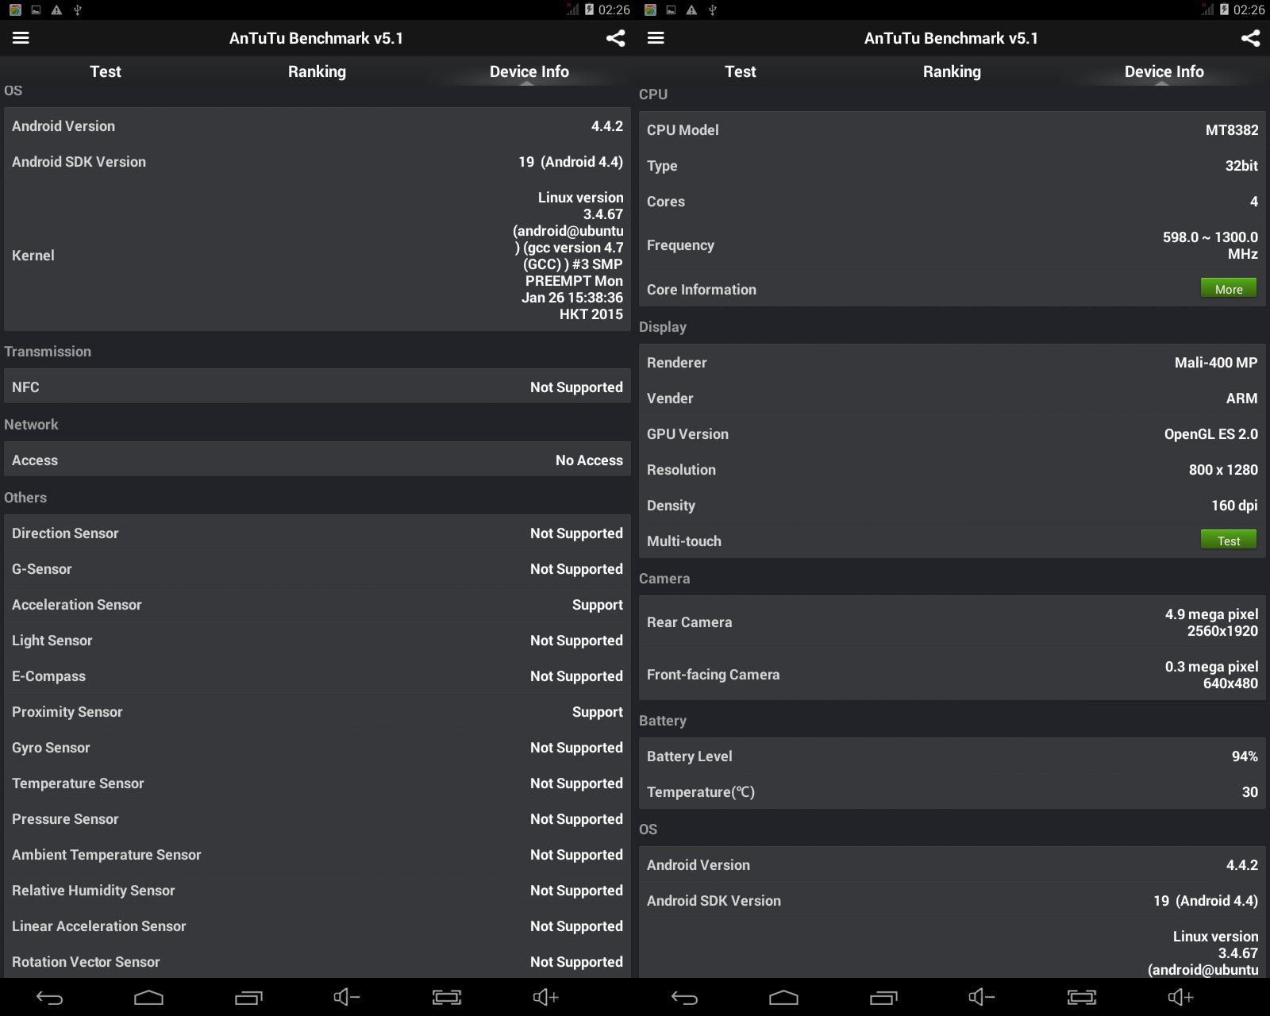Select the Proximity Sensor row
Viewport: 1270px width, 1016px height.
tap(317, 711)
